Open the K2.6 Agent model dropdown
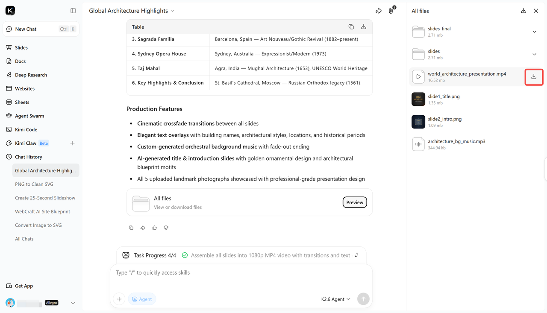This screenshot has height=313, width=547. point(336,299)
